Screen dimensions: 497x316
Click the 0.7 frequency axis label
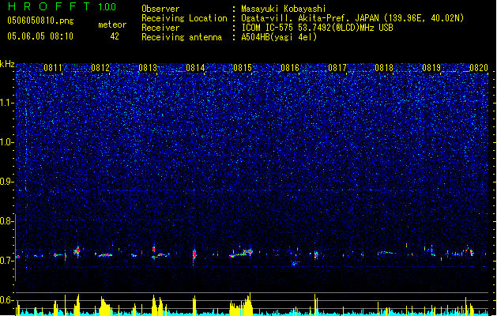[x=7, y=261]
